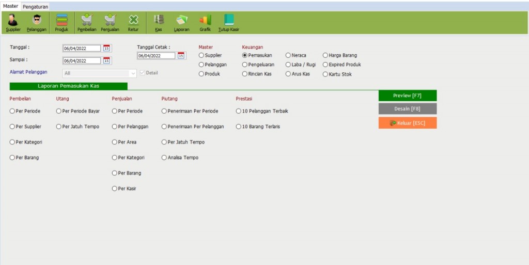Click the Penjualan sales icon
The image size is (529, 265).
tap(110, 23)
